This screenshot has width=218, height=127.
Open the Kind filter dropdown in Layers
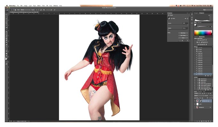point(197,93)
